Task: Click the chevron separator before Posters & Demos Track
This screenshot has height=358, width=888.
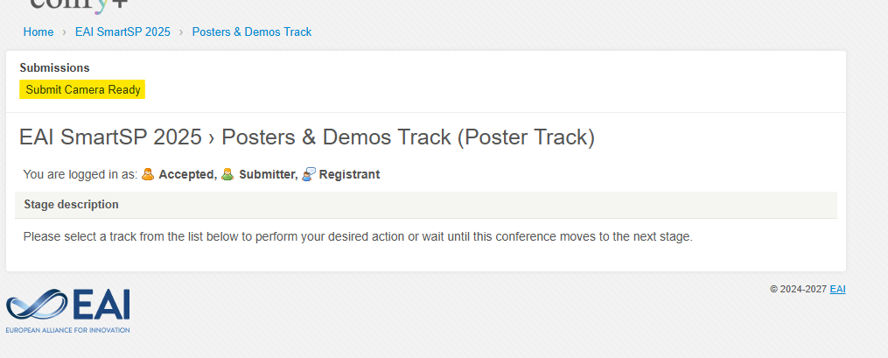Action: [x=181, y=32]
